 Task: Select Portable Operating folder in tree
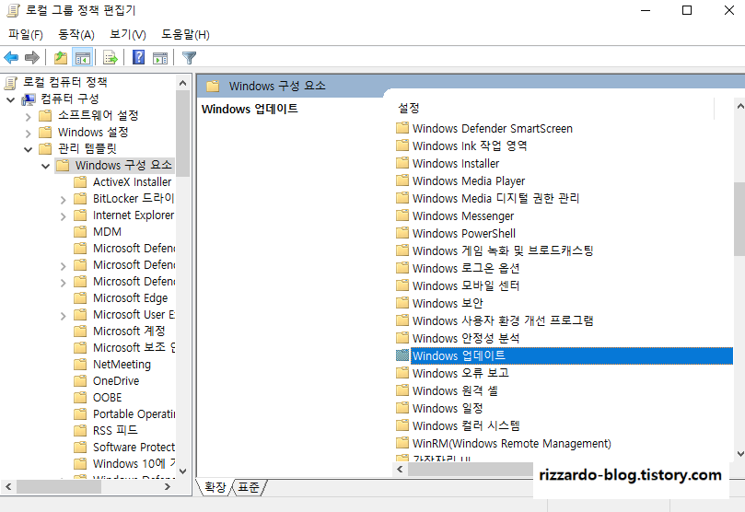[x=134, y=413]
